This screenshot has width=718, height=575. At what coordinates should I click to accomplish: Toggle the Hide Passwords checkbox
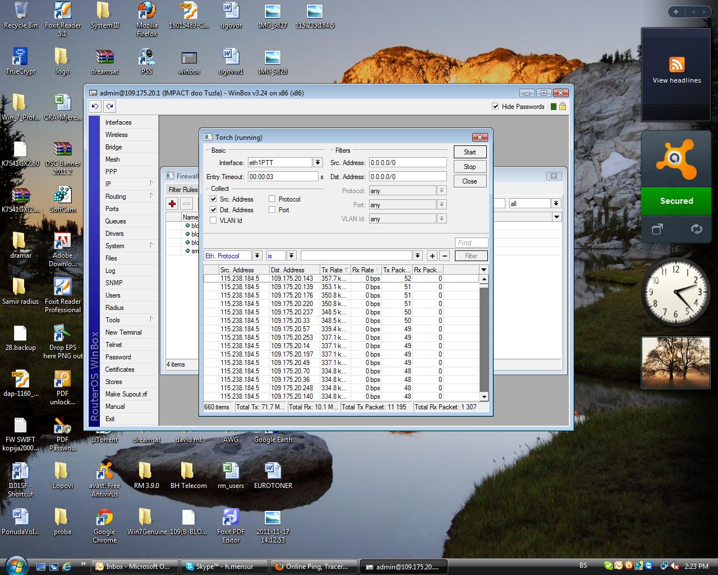pyautogui.click(x=495, y=107)
